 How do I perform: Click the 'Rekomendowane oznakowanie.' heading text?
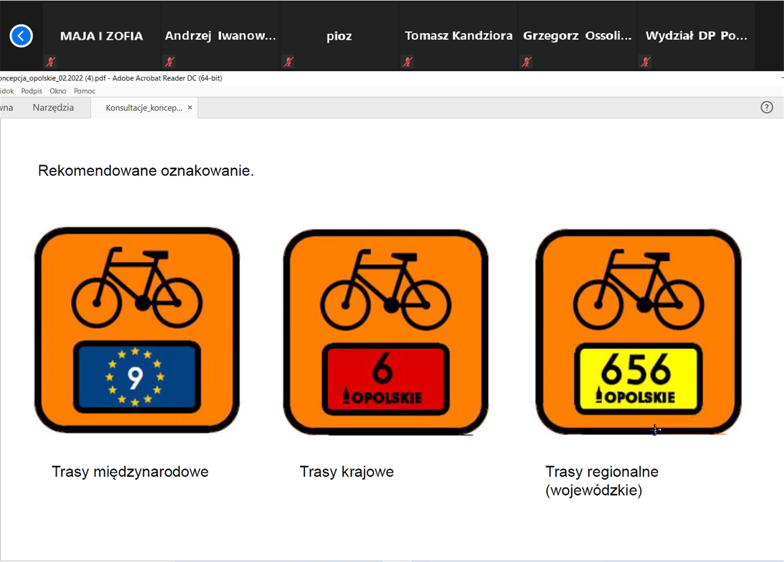pyautogui.click(x=146, y=171)
